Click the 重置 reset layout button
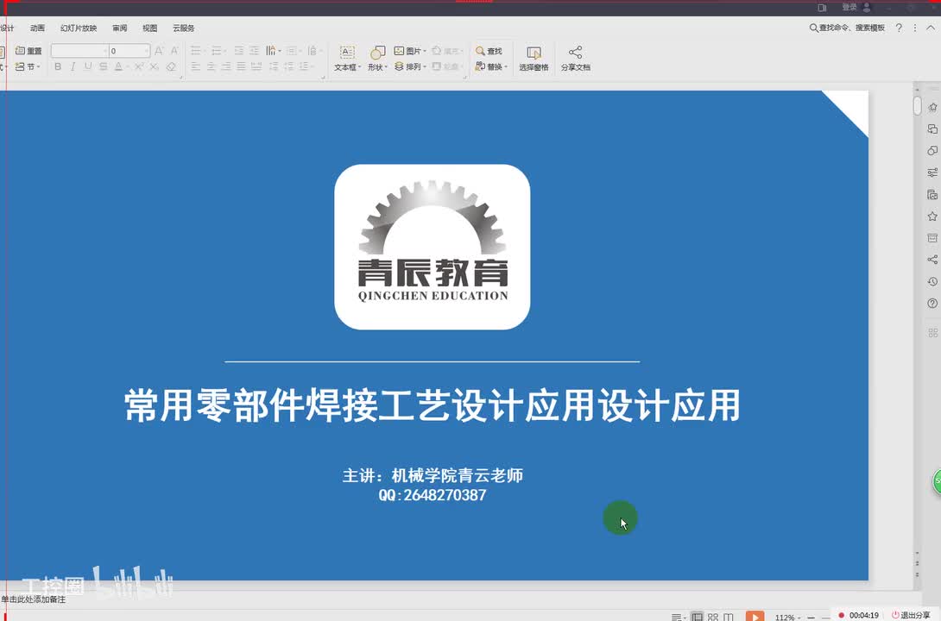Screen dimensions: 941x621 [x=28, y=51]
